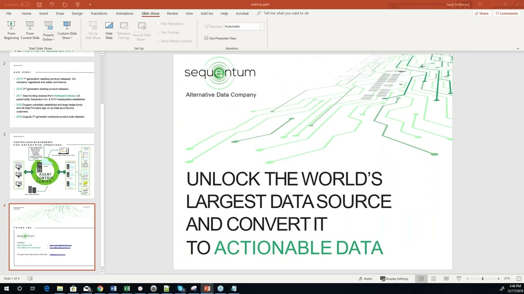Click Display Settings in status bar

394,278
